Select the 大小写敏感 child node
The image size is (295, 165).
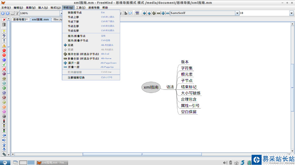pos(191,93)
